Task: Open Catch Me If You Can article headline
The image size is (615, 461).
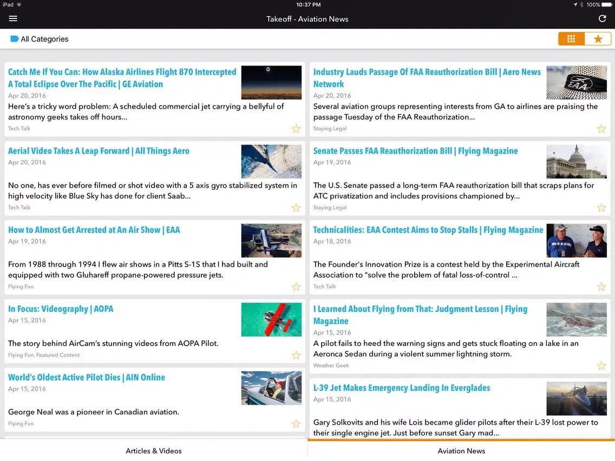Action: (x=122, y=78)
